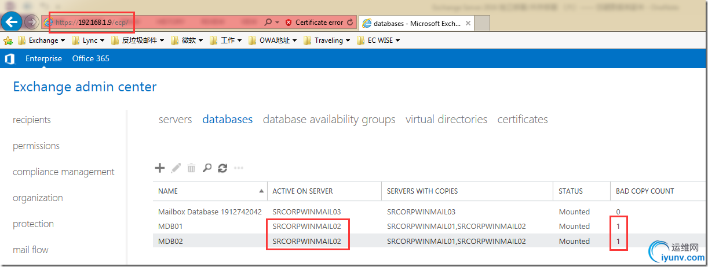Select the Enterprise header link
Screen dimensions: 708x267
(x=43, y=58)
